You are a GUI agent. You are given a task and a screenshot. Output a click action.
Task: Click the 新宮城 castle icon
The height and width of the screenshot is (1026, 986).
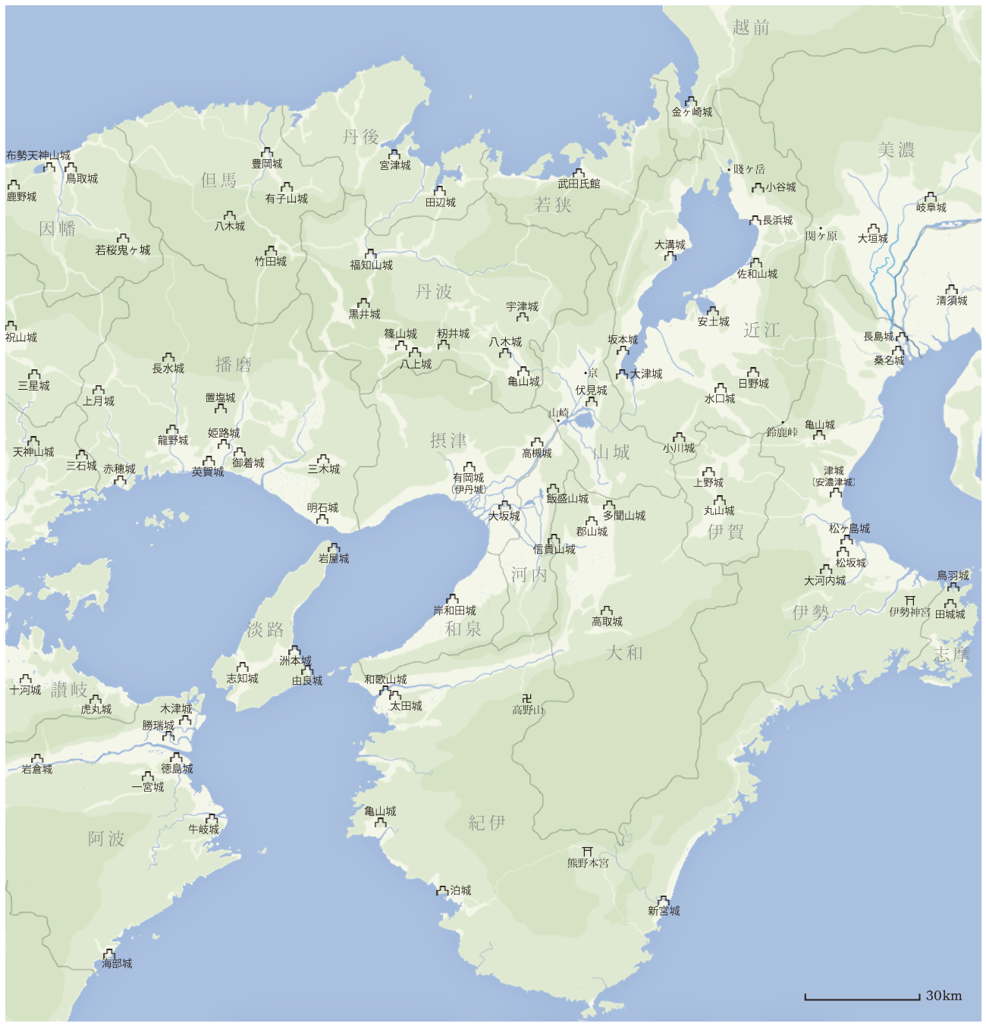[x=663, y=900]
